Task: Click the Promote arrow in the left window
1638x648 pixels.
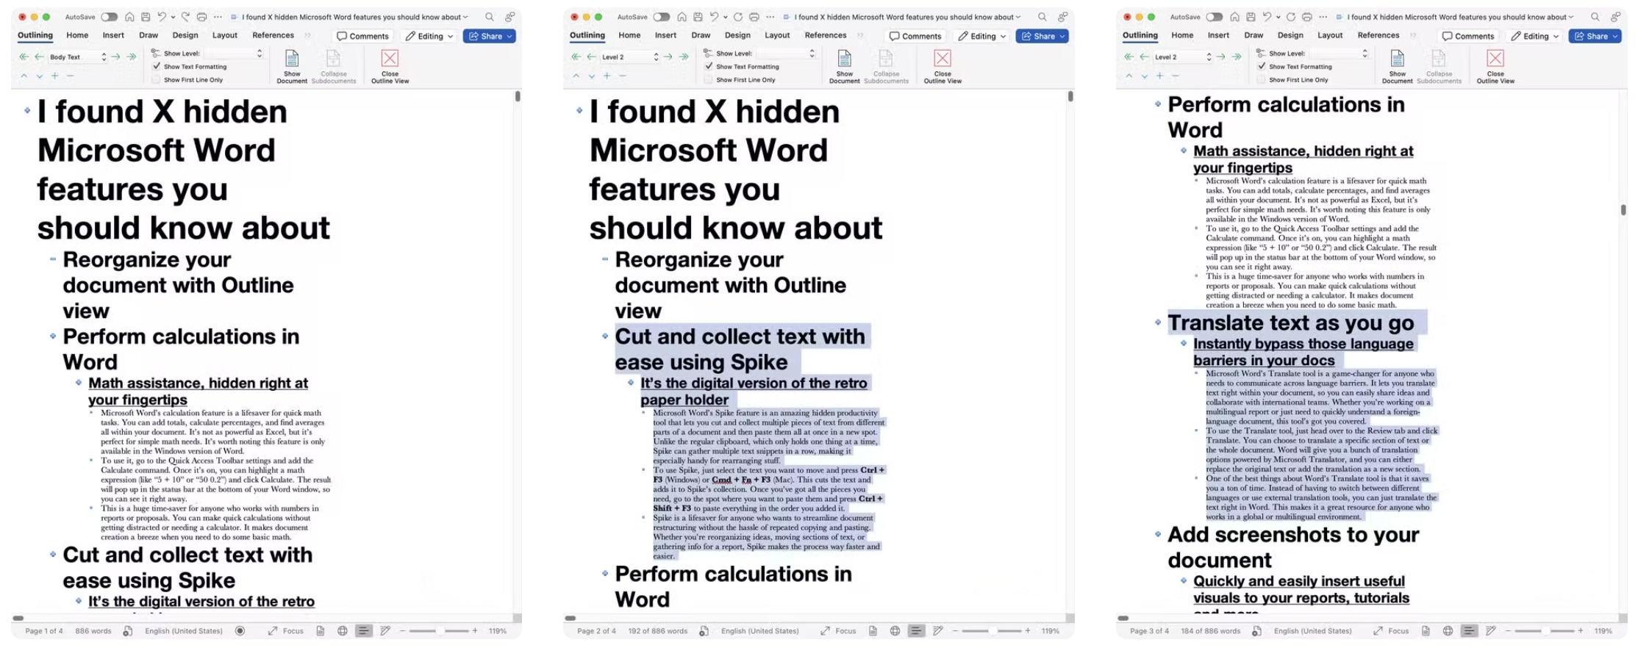Action: 40,57
